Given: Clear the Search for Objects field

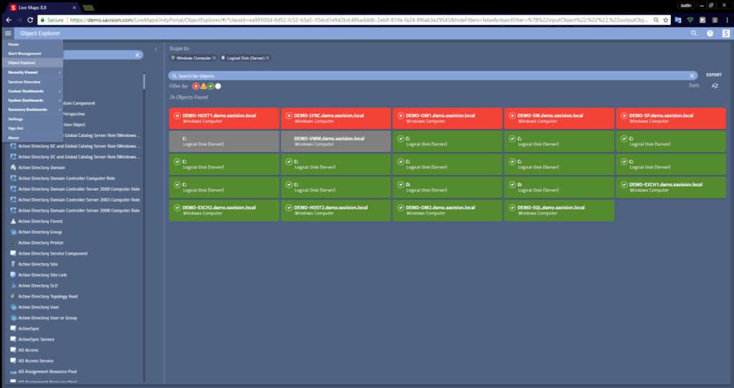Looking at the screenshot, I should tap(692, 76).
